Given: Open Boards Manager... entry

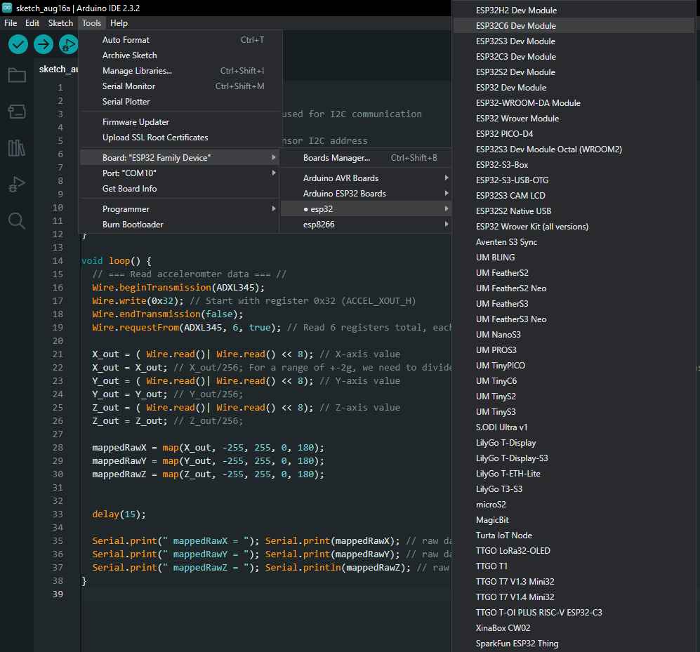Looking at the screenshot, I should [336, 158].
